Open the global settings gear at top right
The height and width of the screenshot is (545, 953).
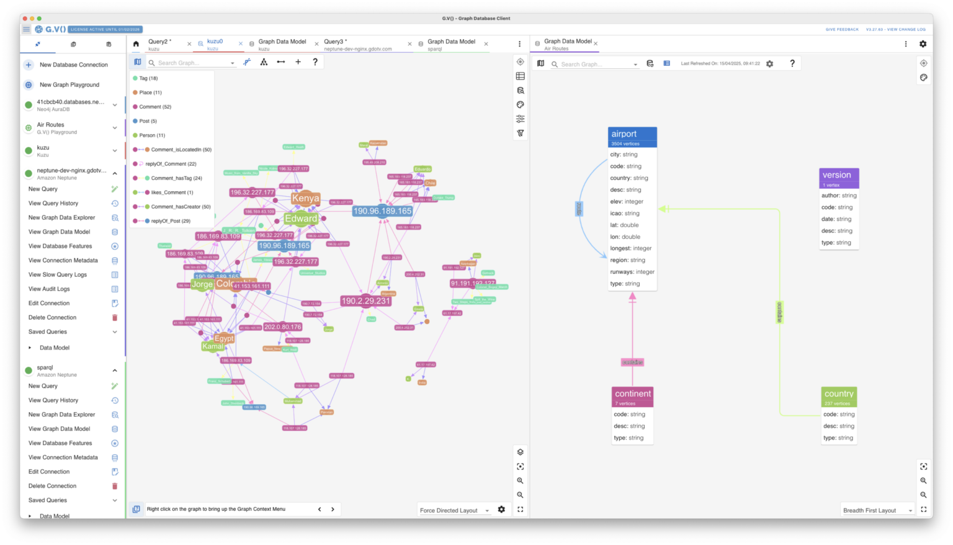pos(923,44)
